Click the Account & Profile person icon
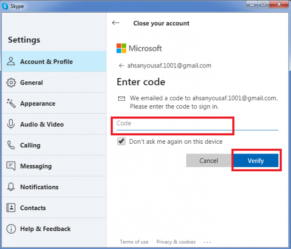 (x=11, y=61)
